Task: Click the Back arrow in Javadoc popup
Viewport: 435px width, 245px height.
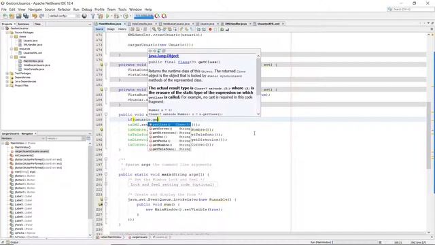Action: pos(150,51)
